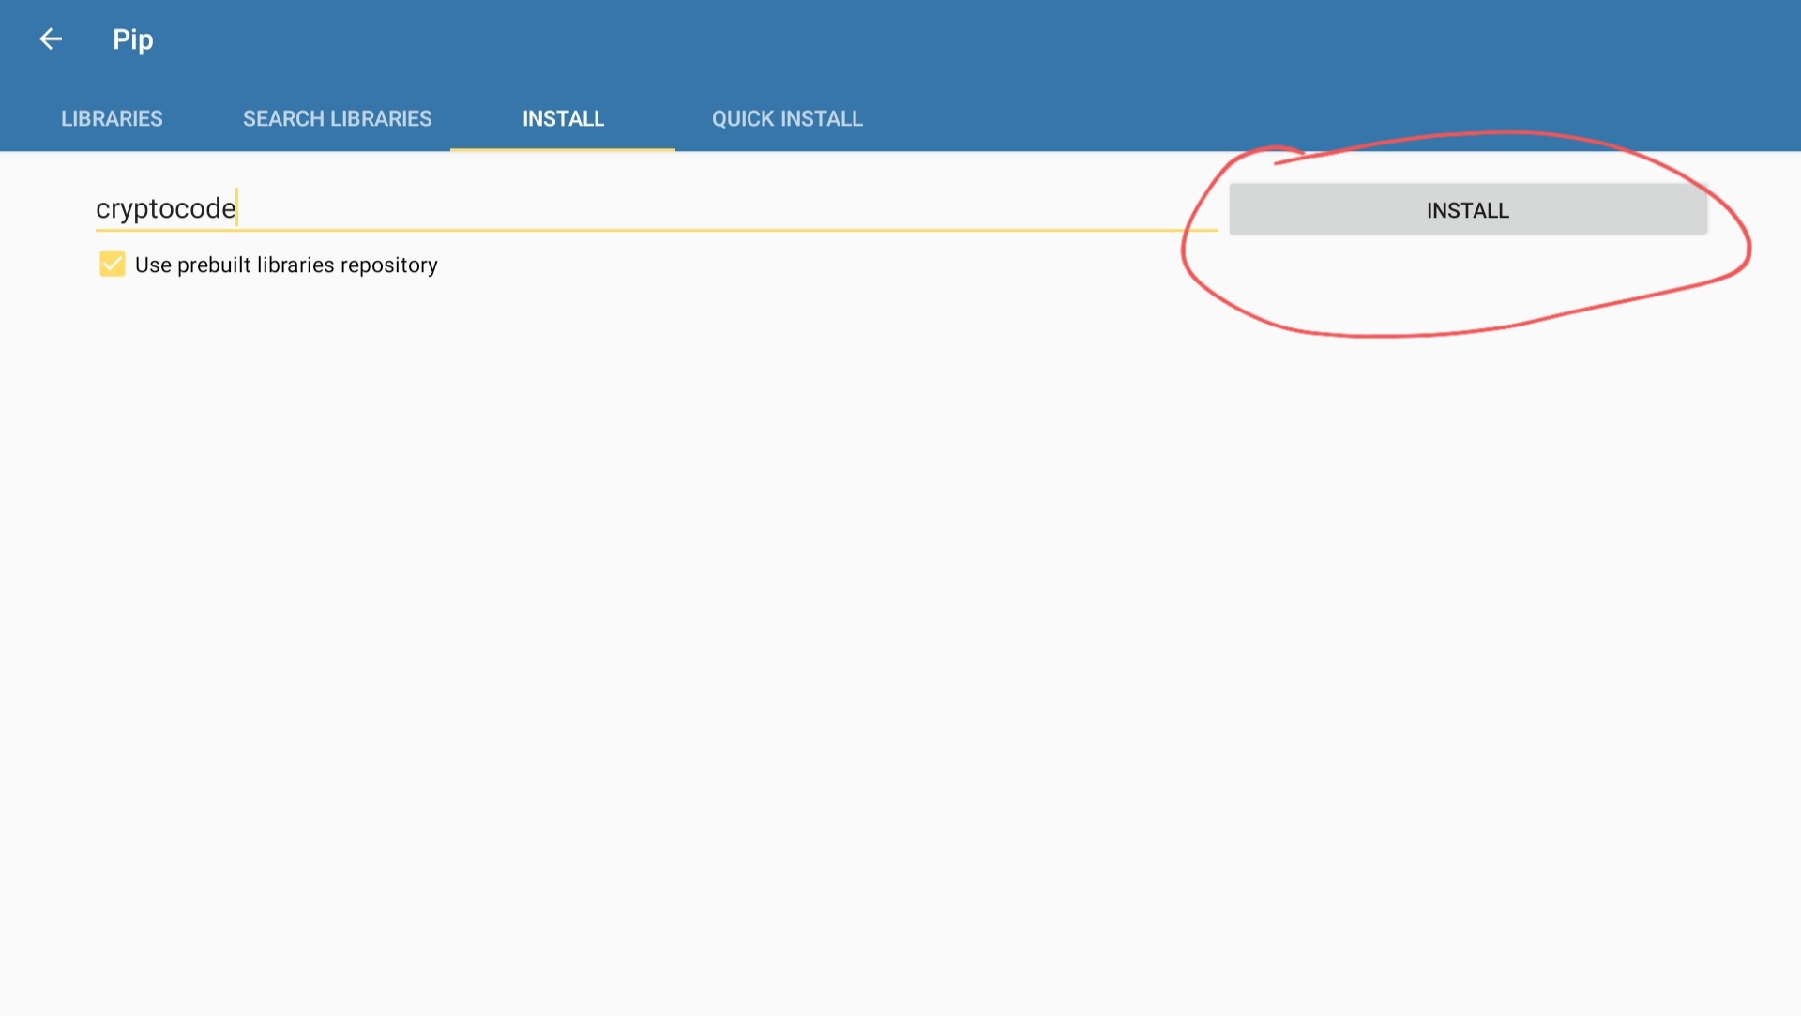Open the LIBRARIES tab

tap(112, 119)
